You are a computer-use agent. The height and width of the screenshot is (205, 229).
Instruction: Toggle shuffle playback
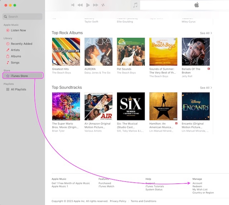tap(73, 5)
